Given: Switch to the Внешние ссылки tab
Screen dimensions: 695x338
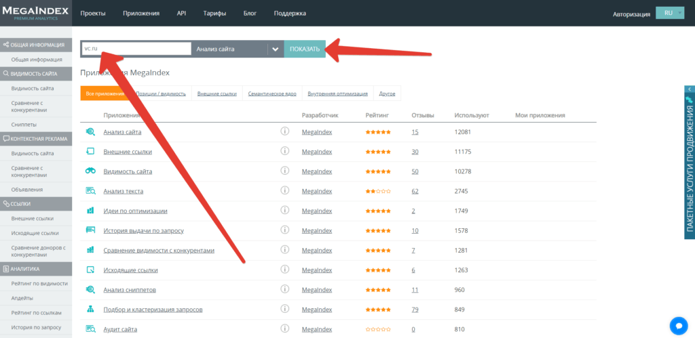Looking at the screenshot, I should click(x=217, y=93).
